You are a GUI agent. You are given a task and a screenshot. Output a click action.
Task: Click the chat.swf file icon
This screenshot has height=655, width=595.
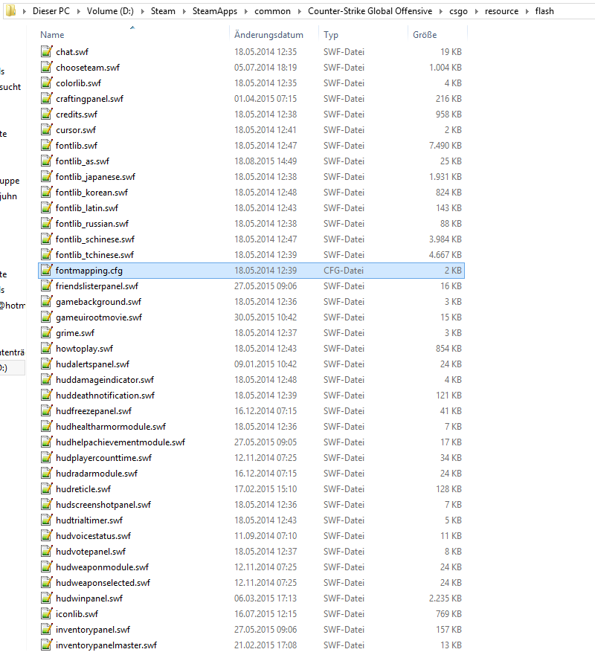(x=47, y=51)
